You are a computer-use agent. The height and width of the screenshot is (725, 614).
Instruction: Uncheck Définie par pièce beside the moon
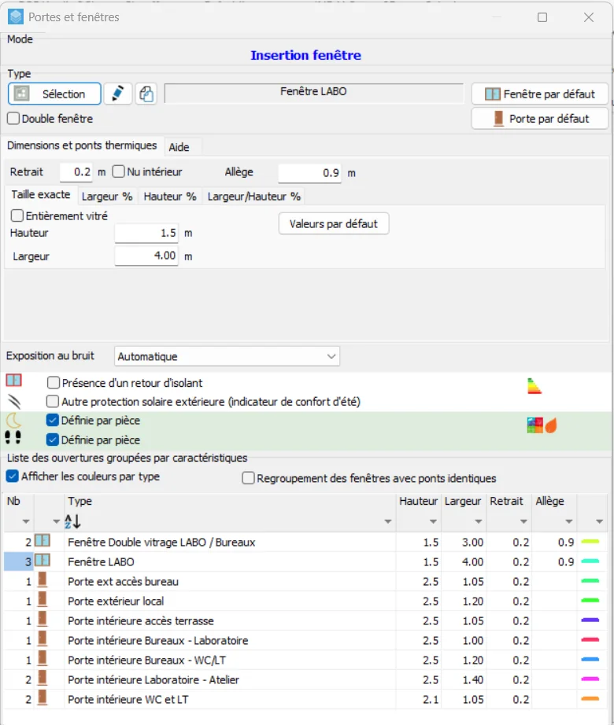[53, 420]
